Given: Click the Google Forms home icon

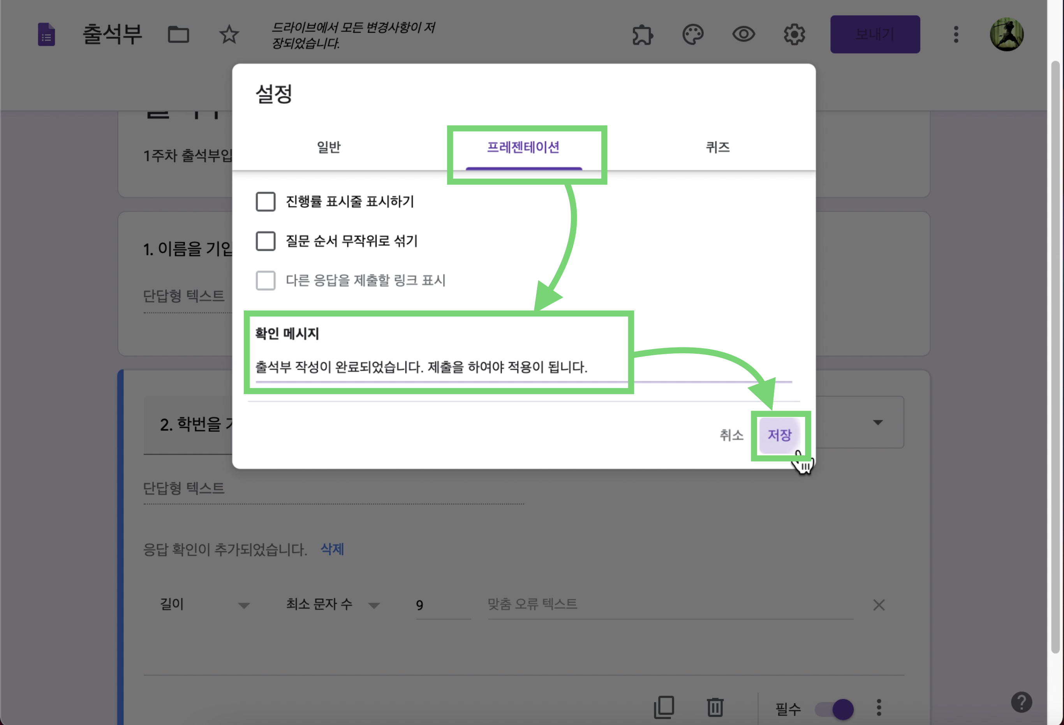Looking at the screenshot, I should coord(46,34).
